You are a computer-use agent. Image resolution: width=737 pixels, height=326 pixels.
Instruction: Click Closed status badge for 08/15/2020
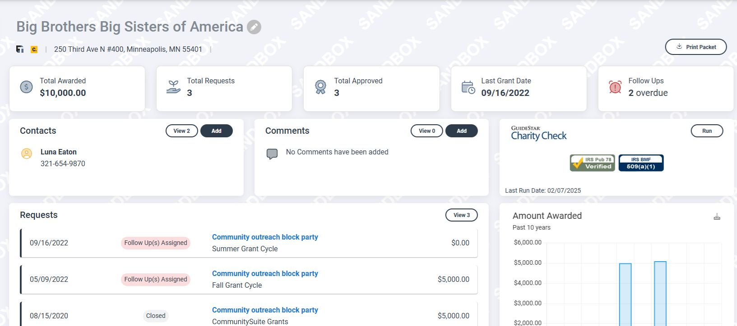pos(156,316)
